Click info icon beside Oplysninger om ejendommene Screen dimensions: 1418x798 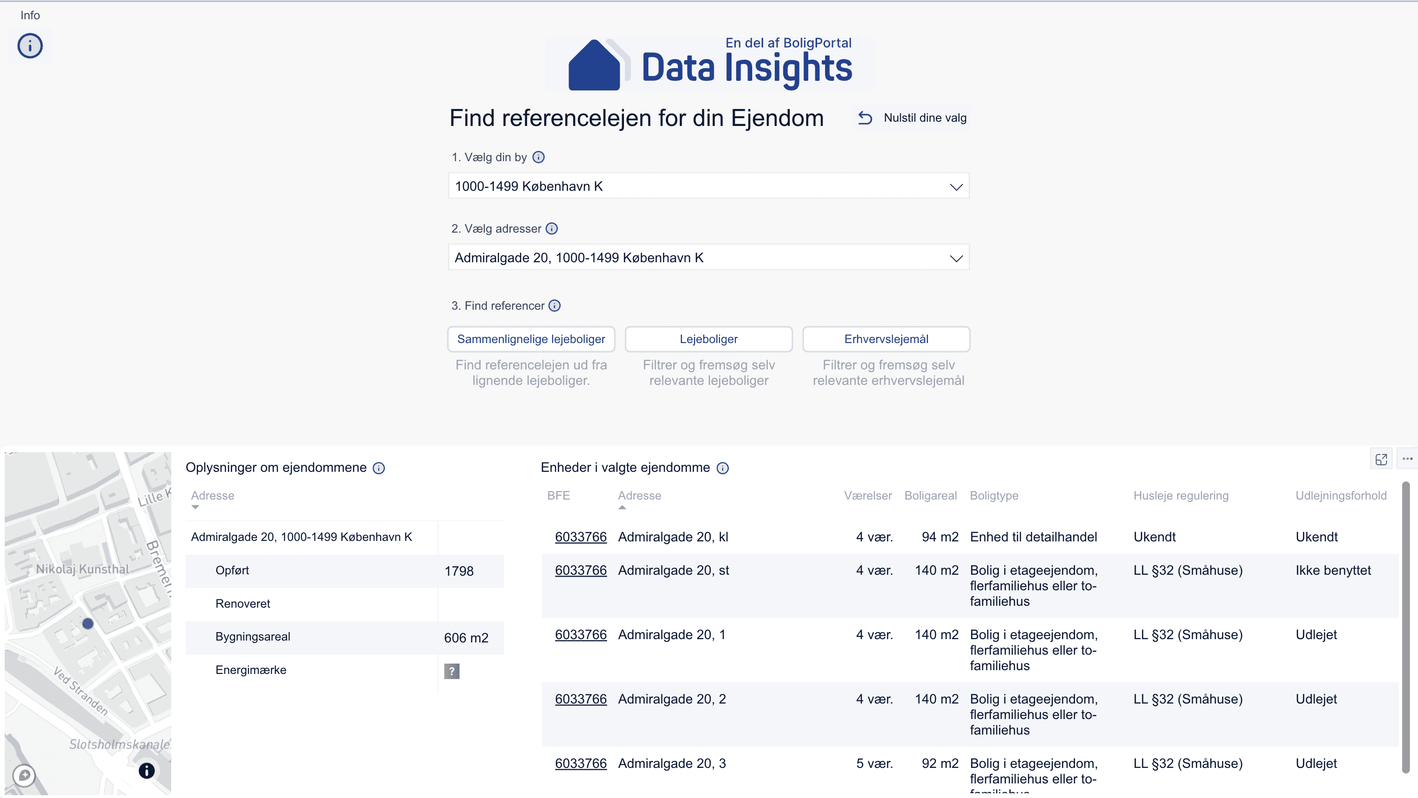click(x=379, y=468)
